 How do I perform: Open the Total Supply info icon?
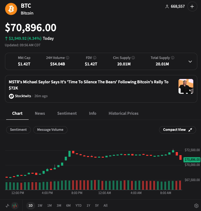(173, 58)
